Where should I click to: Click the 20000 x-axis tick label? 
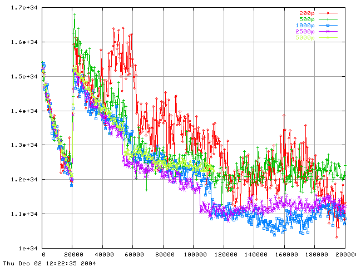[72, 254]
